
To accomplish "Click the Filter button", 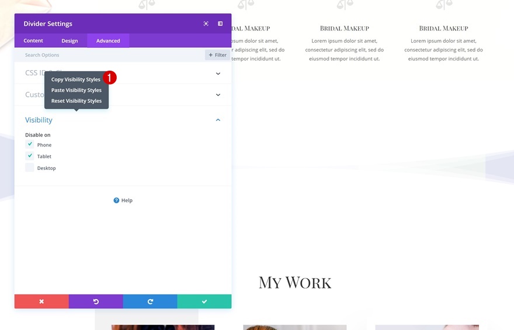I will (x=218, y=55).
